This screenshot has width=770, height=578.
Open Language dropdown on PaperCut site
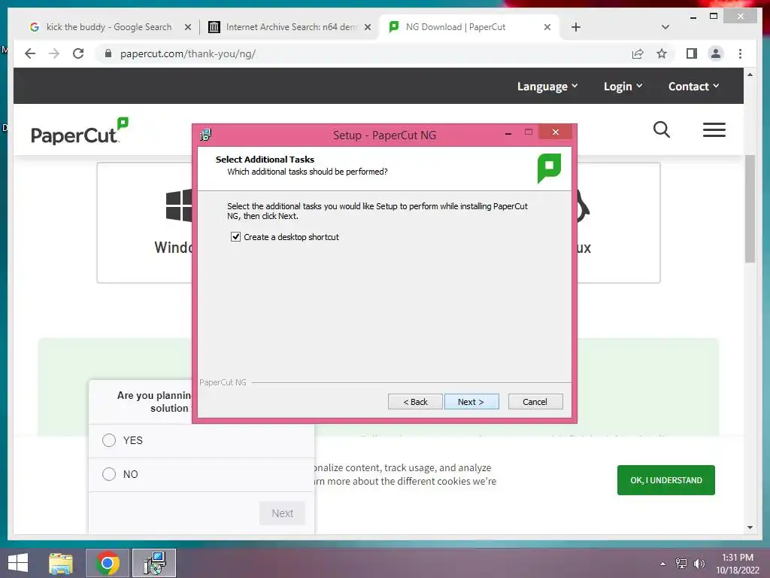point(547,87)
